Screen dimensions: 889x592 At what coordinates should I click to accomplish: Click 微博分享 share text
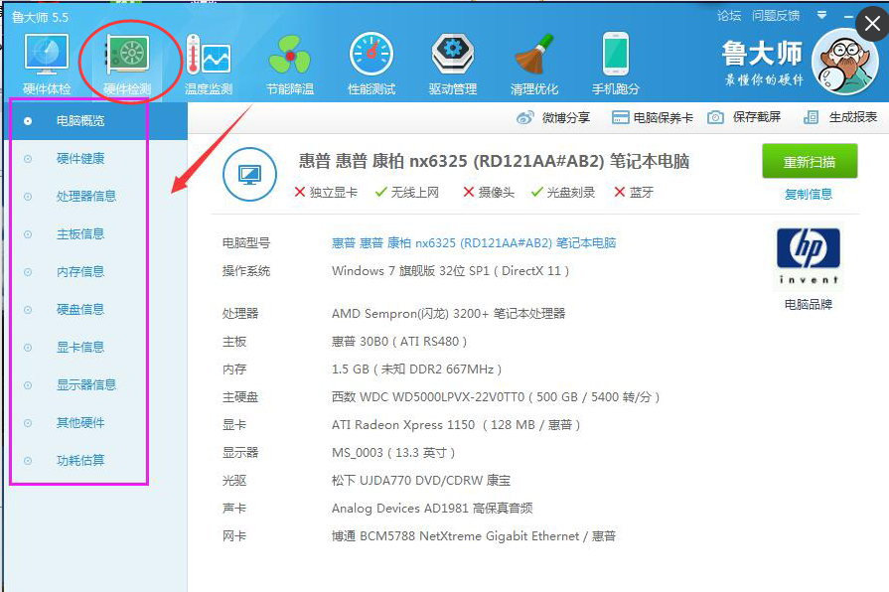(x=566, y=117)
